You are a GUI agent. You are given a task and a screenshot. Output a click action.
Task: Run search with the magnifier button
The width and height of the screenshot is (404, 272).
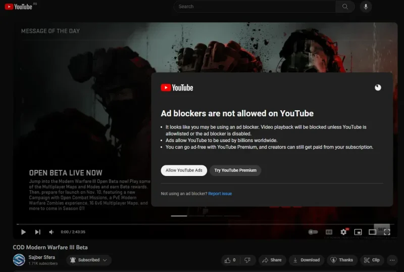[345, 7]
